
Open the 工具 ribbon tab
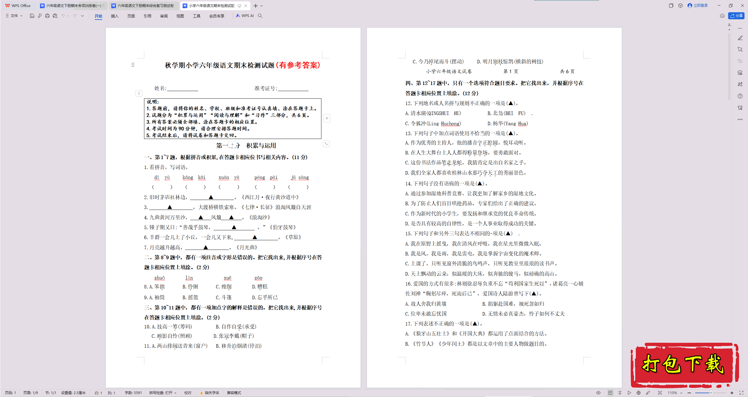click(x=197, y=16)
